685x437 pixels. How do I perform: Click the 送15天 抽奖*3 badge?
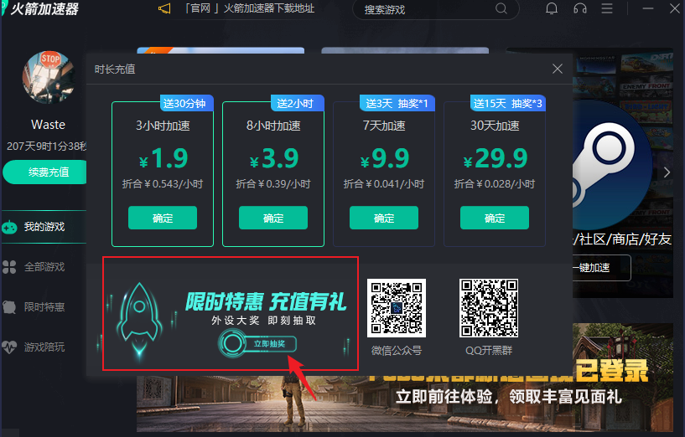pyautogui.click(x=507, y=103)
